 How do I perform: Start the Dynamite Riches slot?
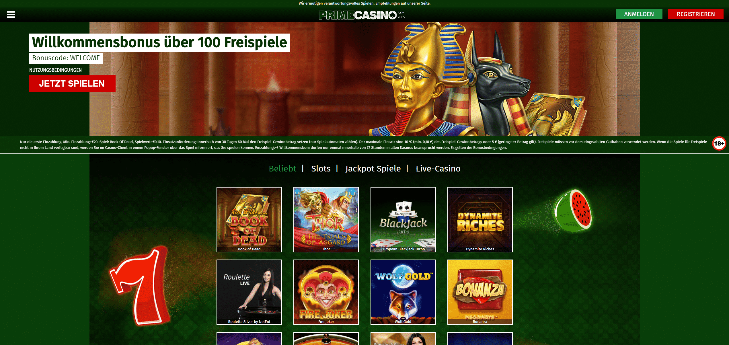click(x=480, y=220)
